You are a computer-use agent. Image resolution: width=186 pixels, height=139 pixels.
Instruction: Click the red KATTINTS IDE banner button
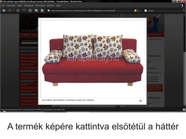coord(155,88)
